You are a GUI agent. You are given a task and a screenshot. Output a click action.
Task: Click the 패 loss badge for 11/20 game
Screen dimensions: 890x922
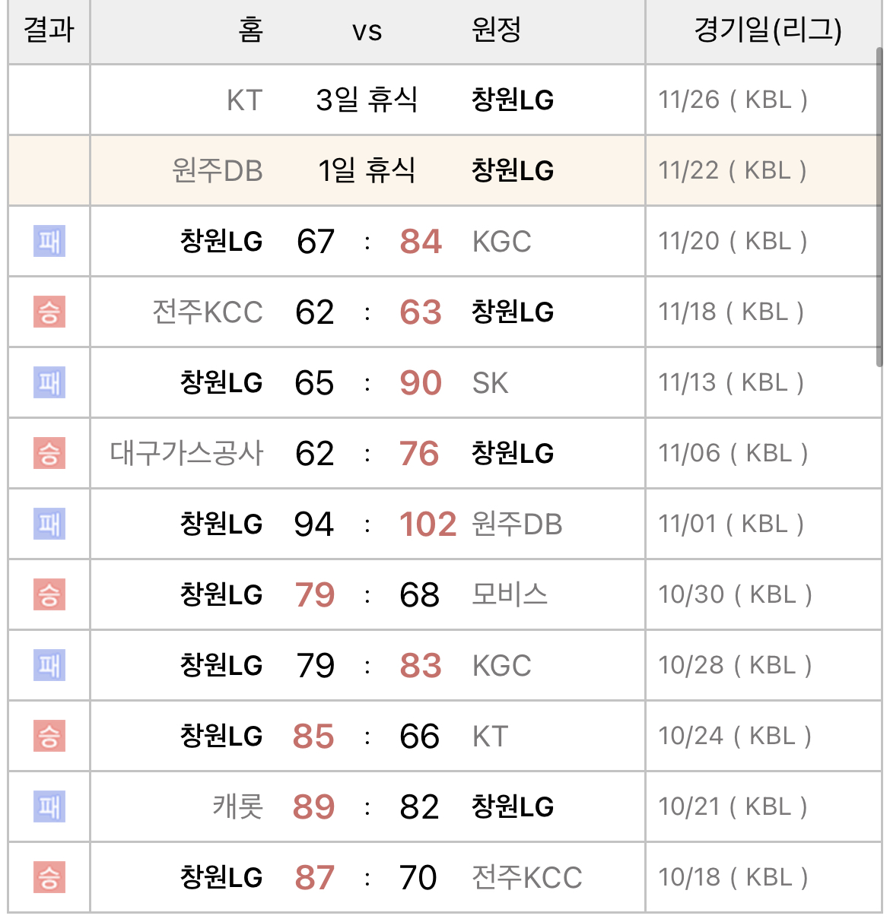point(49,241)
